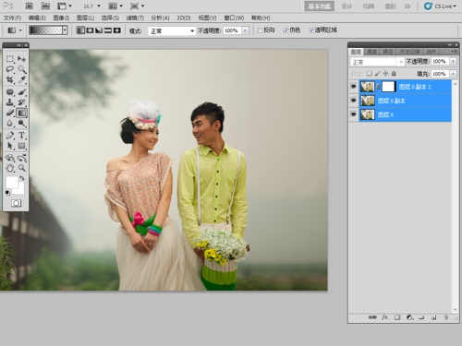
Task: Select the Blur tool
Action: (10, 123)
